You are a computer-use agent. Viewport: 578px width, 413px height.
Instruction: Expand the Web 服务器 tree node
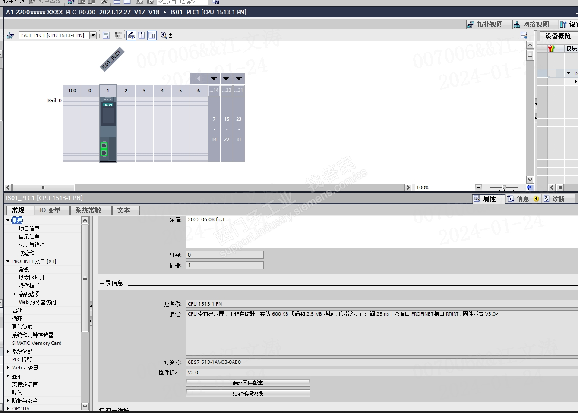[x=8, y=368]
